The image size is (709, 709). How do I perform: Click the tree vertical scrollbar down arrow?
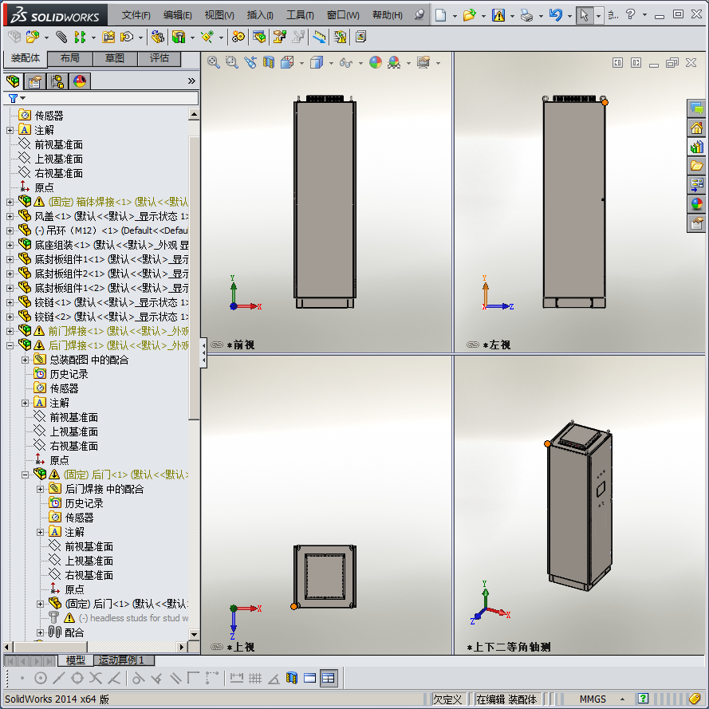(194, 634)
